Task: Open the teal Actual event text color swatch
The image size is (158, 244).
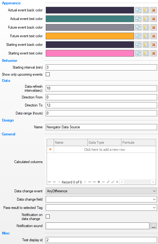Action: pyautogui.click(x=90, y=19)
